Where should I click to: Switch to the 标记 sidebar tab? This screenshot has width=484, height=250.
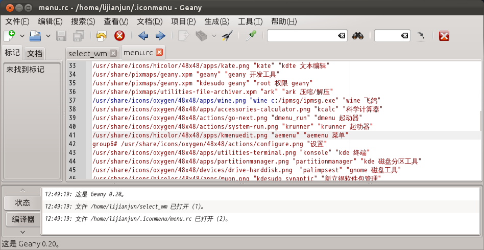pos(12,53)
